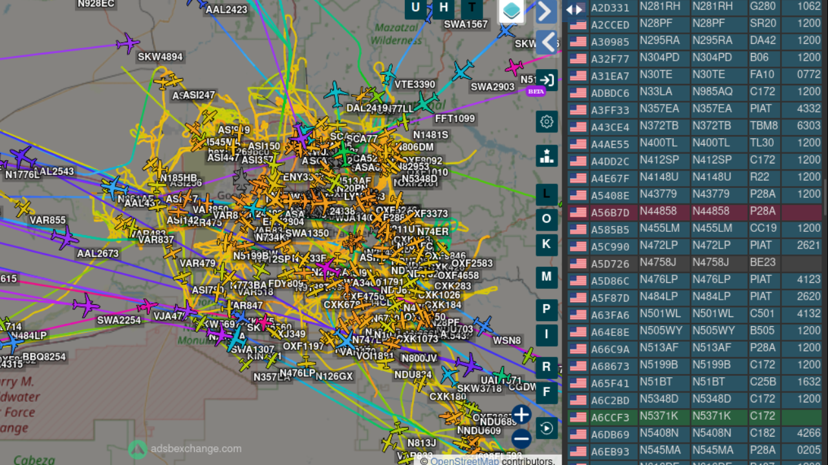Click the US flag beside A56B7D
Image resolution: width=828 pixels, height=465 pixels.
[x=578, y=212]
